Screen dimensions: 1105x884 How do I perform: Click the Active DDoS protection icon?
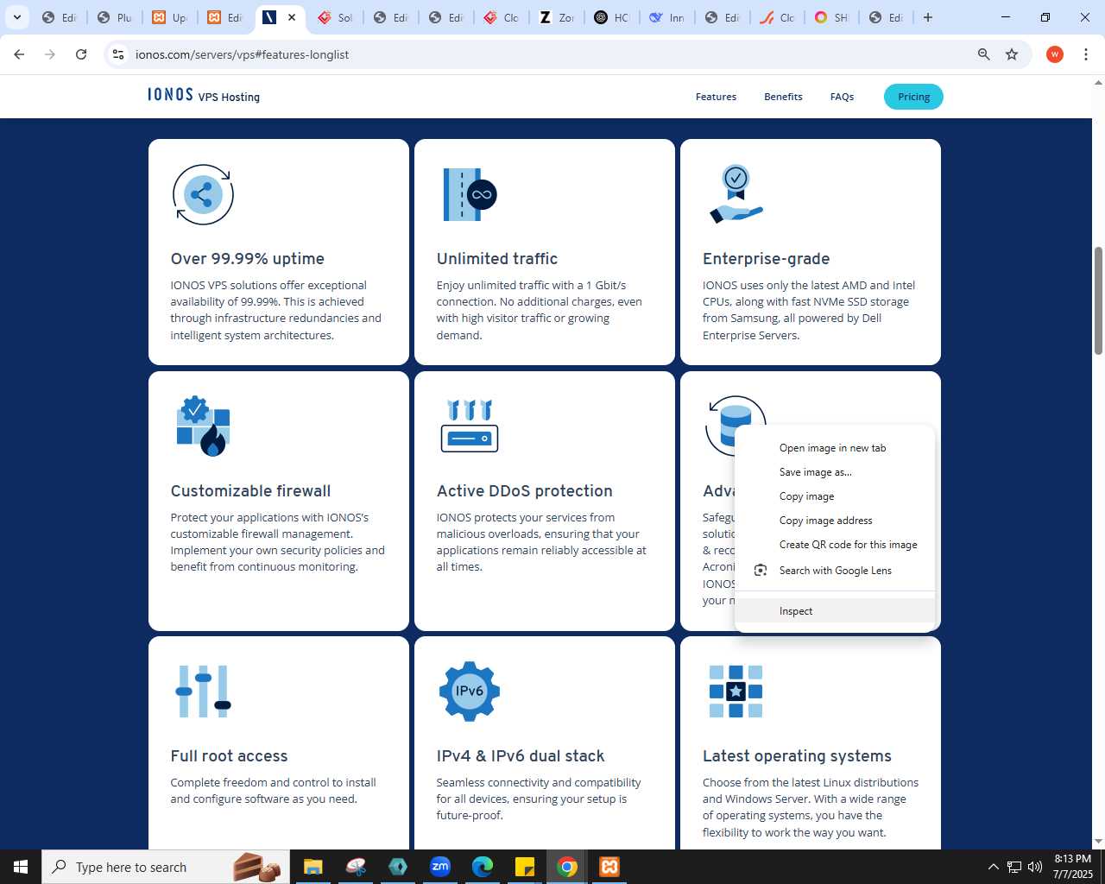point(470,426)
